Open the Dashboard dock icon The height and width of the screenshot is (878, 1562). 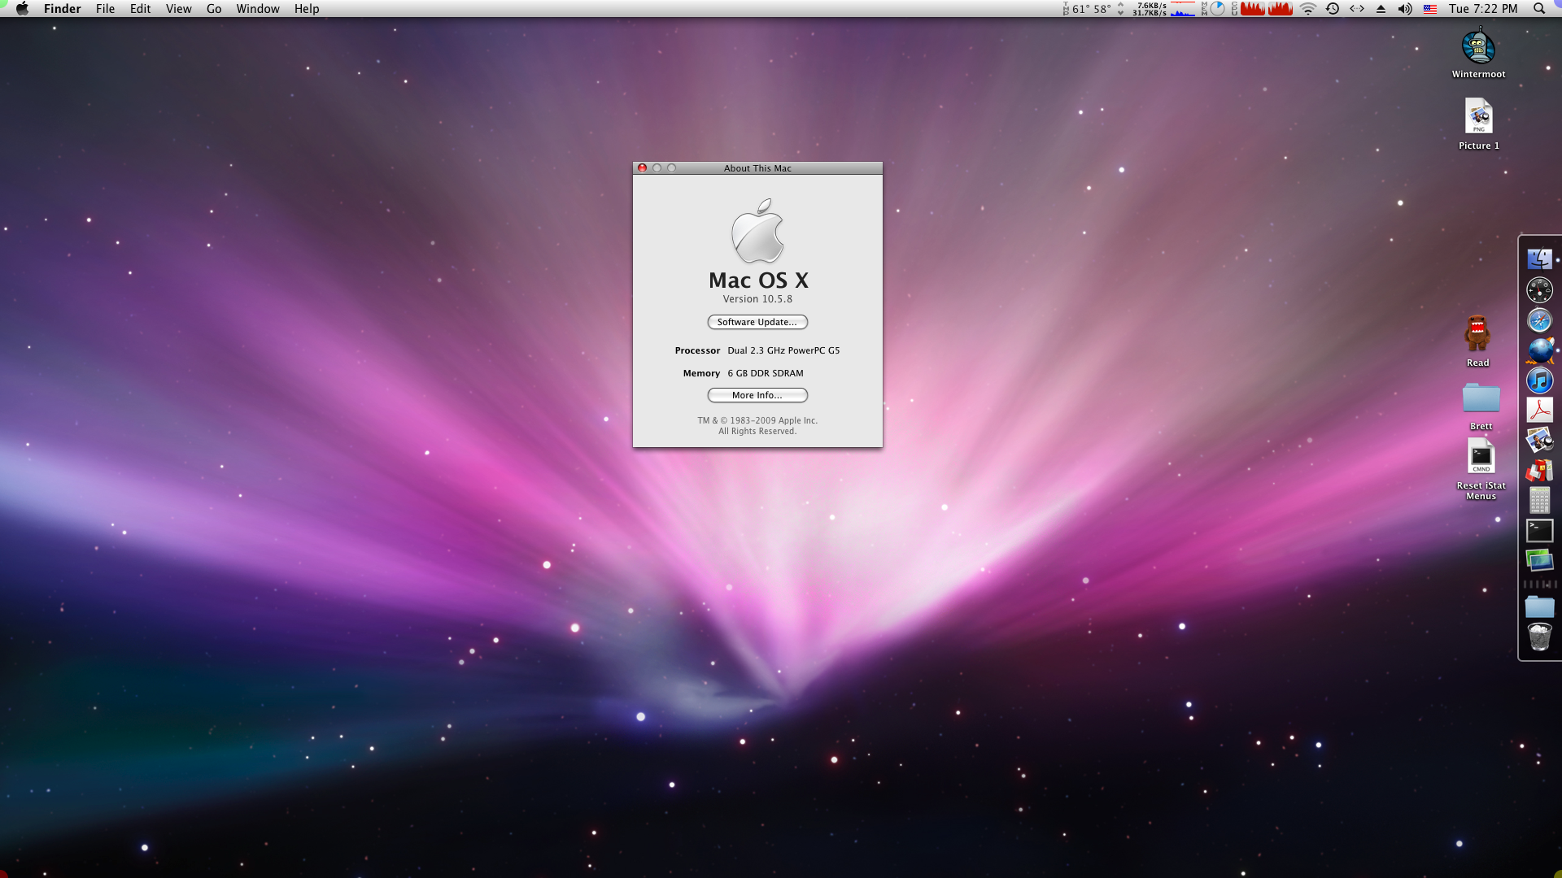pos(1539,289)
